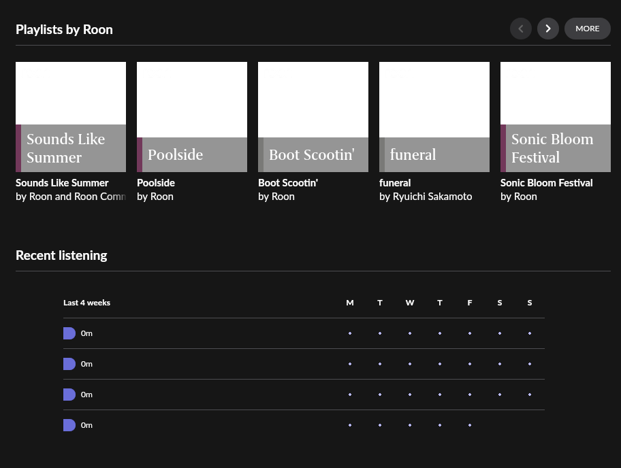
Task: Click the Playlists by Roon heading
Action: 64,30
